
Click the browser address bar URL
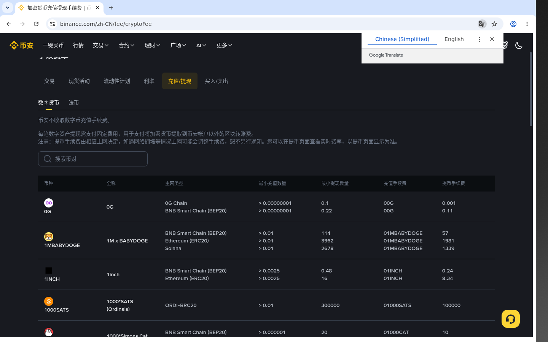tap(106, 24)
